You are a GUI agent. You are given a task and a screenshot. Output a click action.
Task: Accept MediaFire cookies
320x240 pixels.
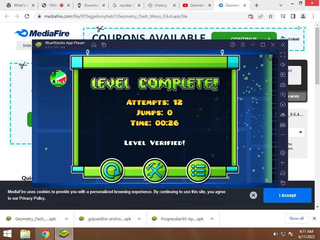[x=287, y=195]
